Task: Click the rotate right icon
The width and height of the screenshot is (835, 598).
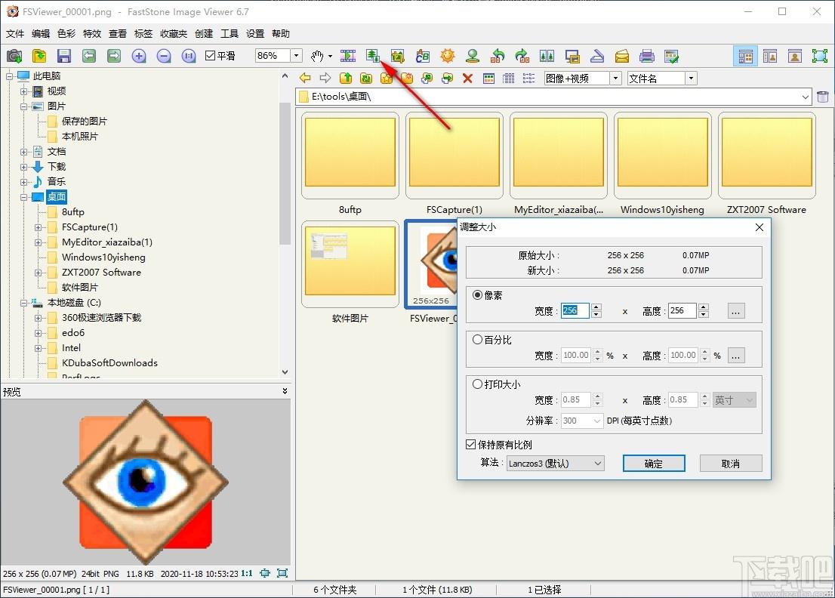Action: tap(522, 56)
